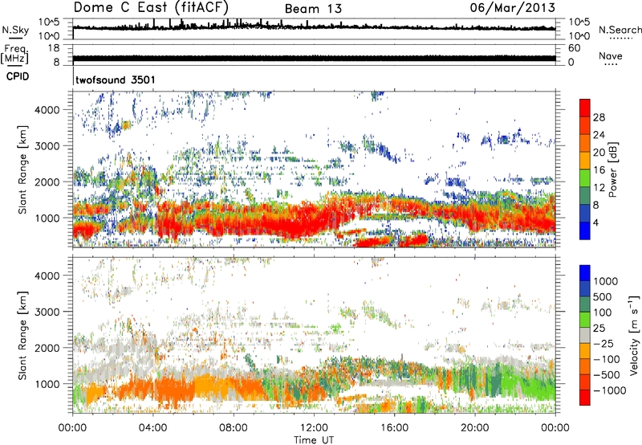This screenshot has width=642, height=445.
Task: Click the '28' label on the Power color bar
Action: (599, 117)
